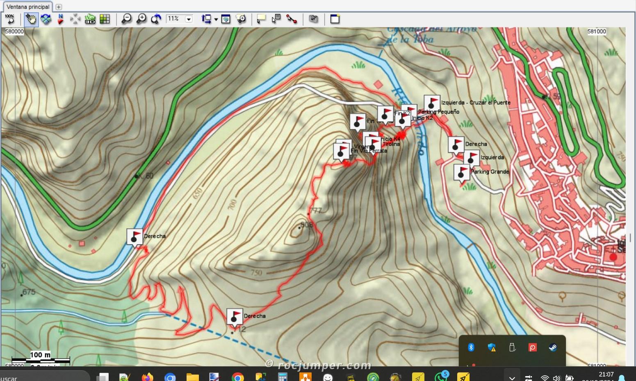Select the cursor with properties list tool
Image resolution: width=636 pixels, height=381 pixels.
276,19
